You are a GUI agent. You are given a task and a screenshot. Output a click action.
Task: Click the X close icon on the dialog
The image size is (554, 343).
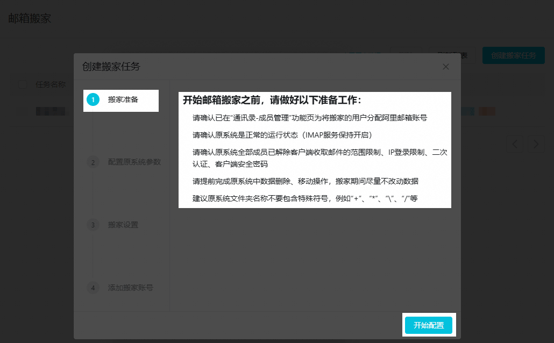click(445, 67)
